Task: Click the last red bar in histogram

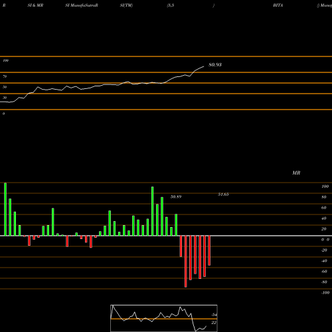Action: tap(209, 250)
